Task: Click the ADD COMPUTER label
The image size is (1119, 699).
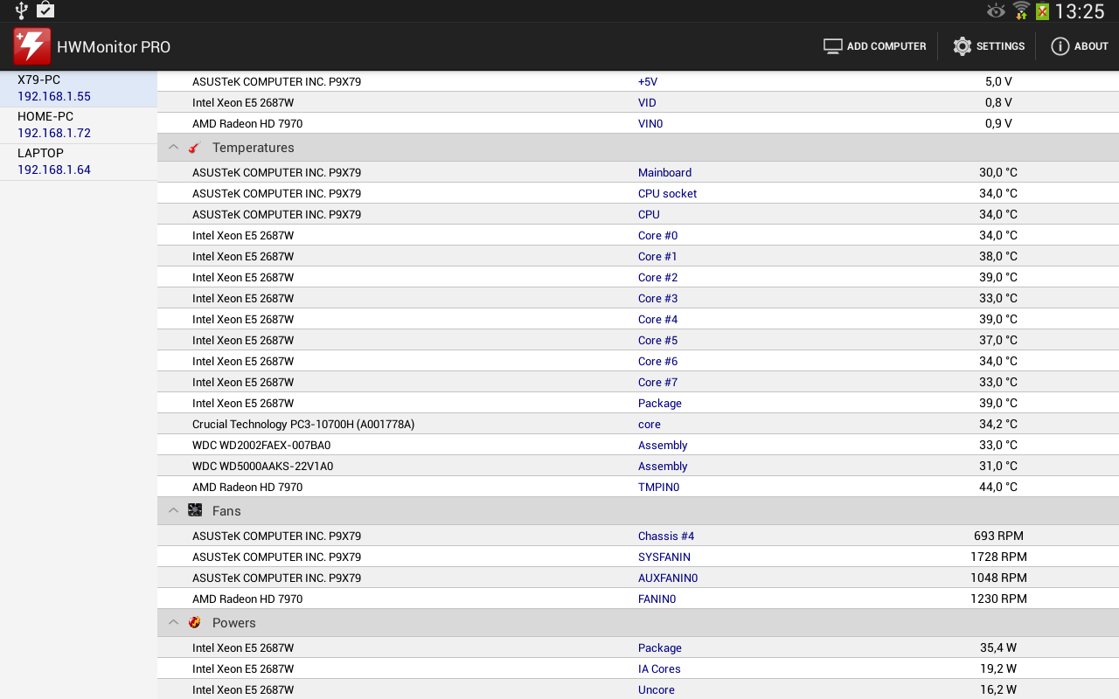Action: [x=886, y=46]
